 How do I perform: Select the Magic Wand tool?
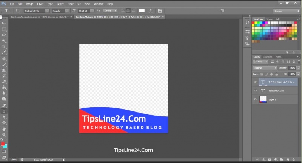4,41
